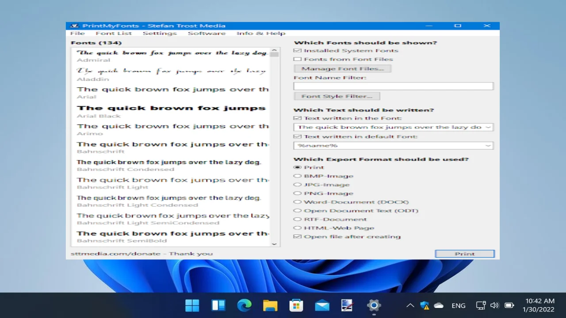Select the Bahnschrift SemiBold font entry
This screenshot has height=318, width=566.
[170, 237]
